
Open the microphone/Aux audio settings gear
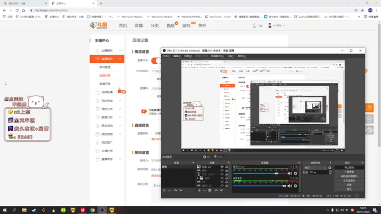tap(295, 174)
